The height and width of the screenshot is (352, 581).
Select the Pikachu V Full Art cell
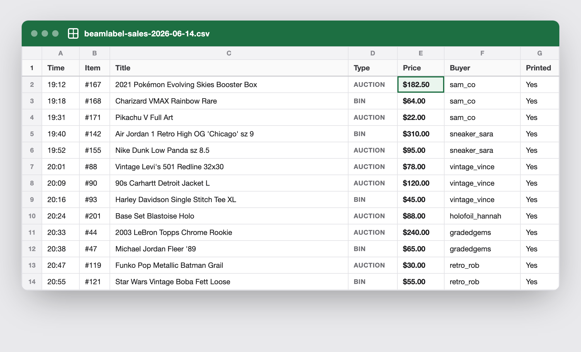pyautogui.click(x=229, y=117)
